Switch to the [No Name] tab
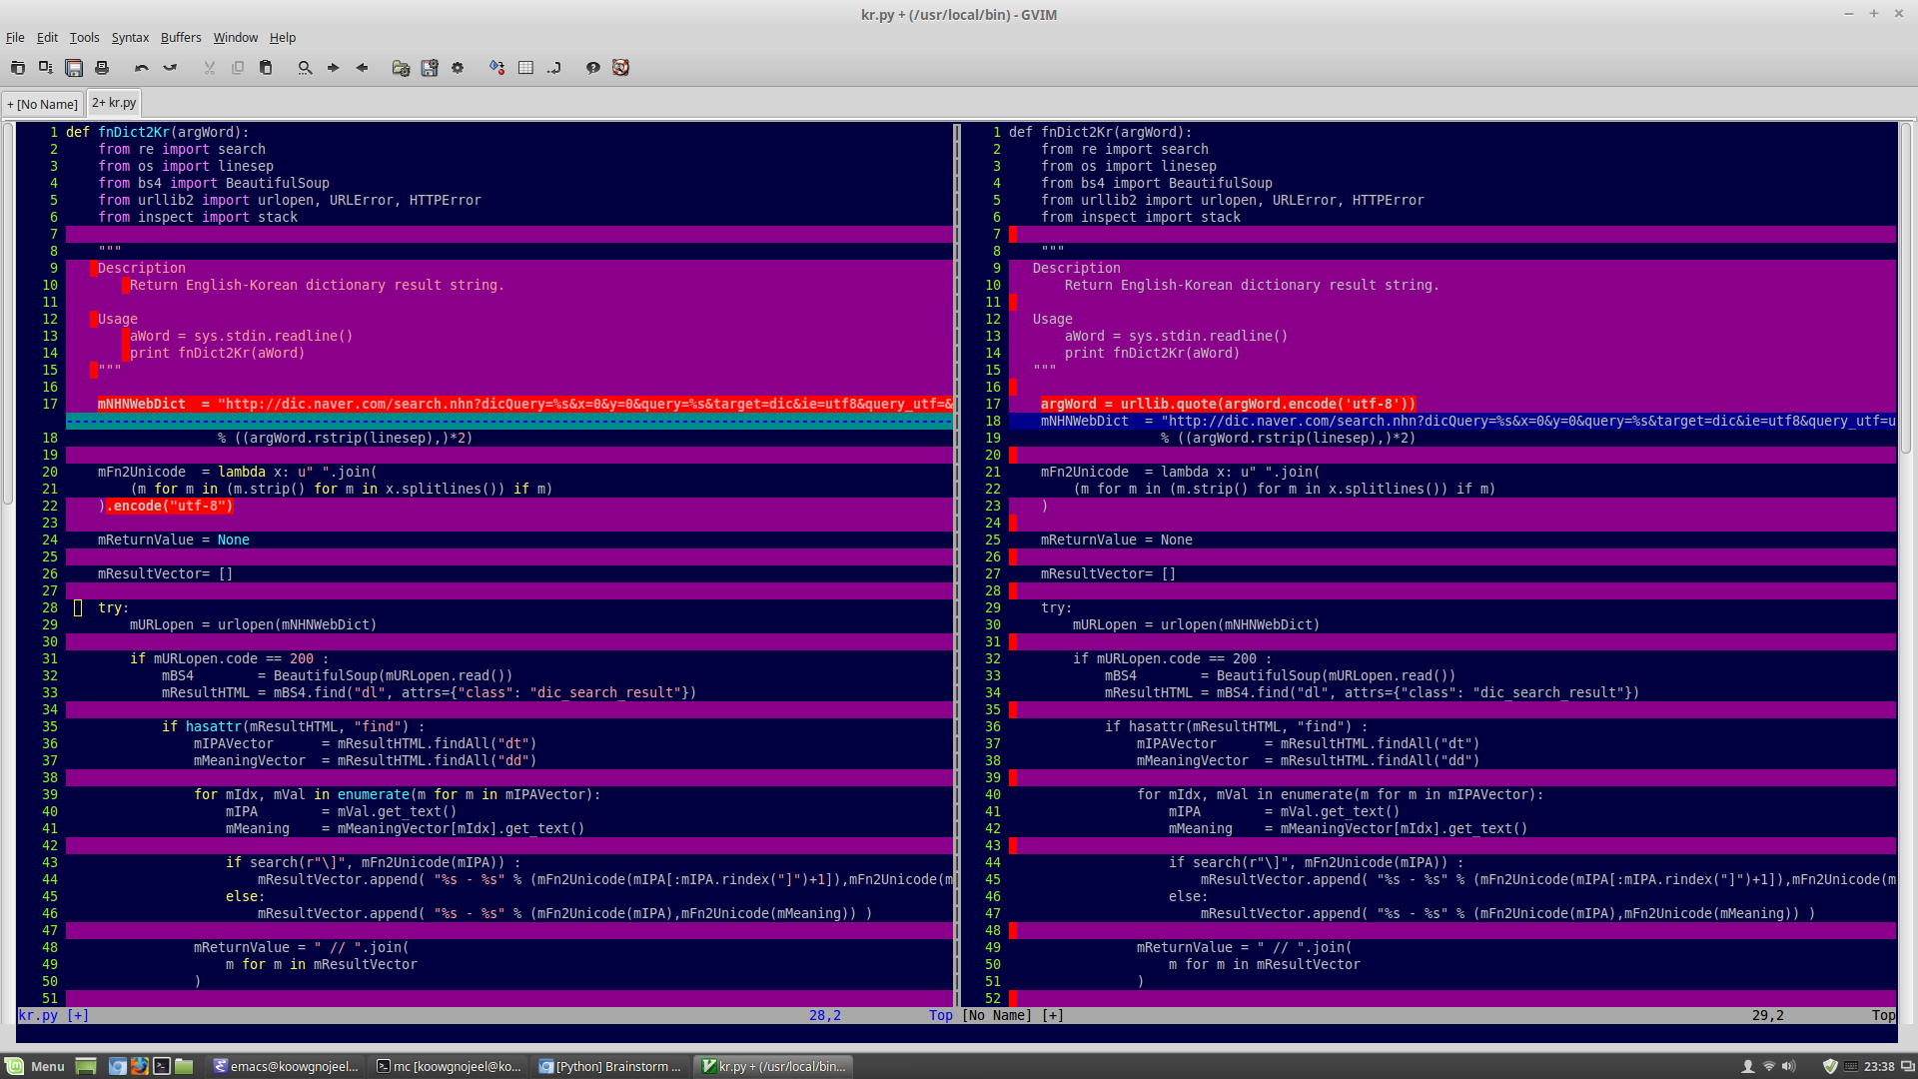 (x=42, y=104)
